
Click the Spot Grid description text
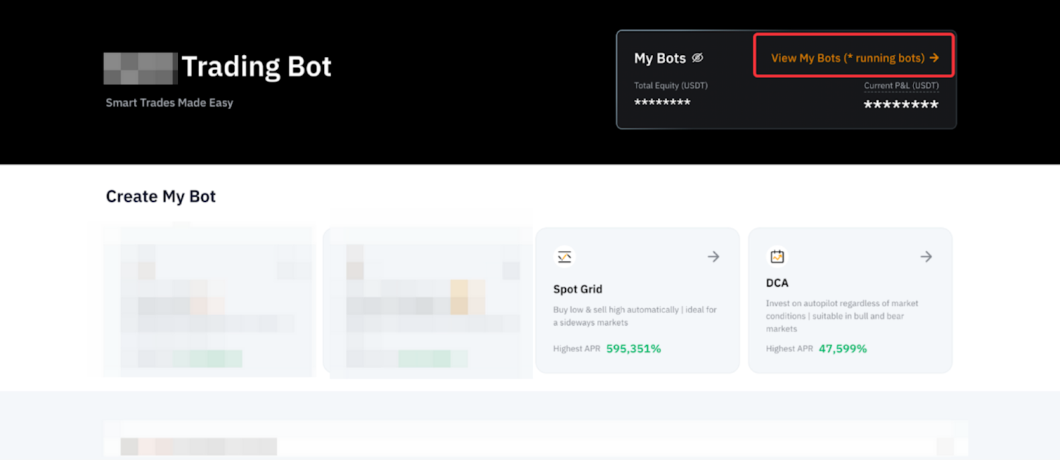(x=635, y=316)
